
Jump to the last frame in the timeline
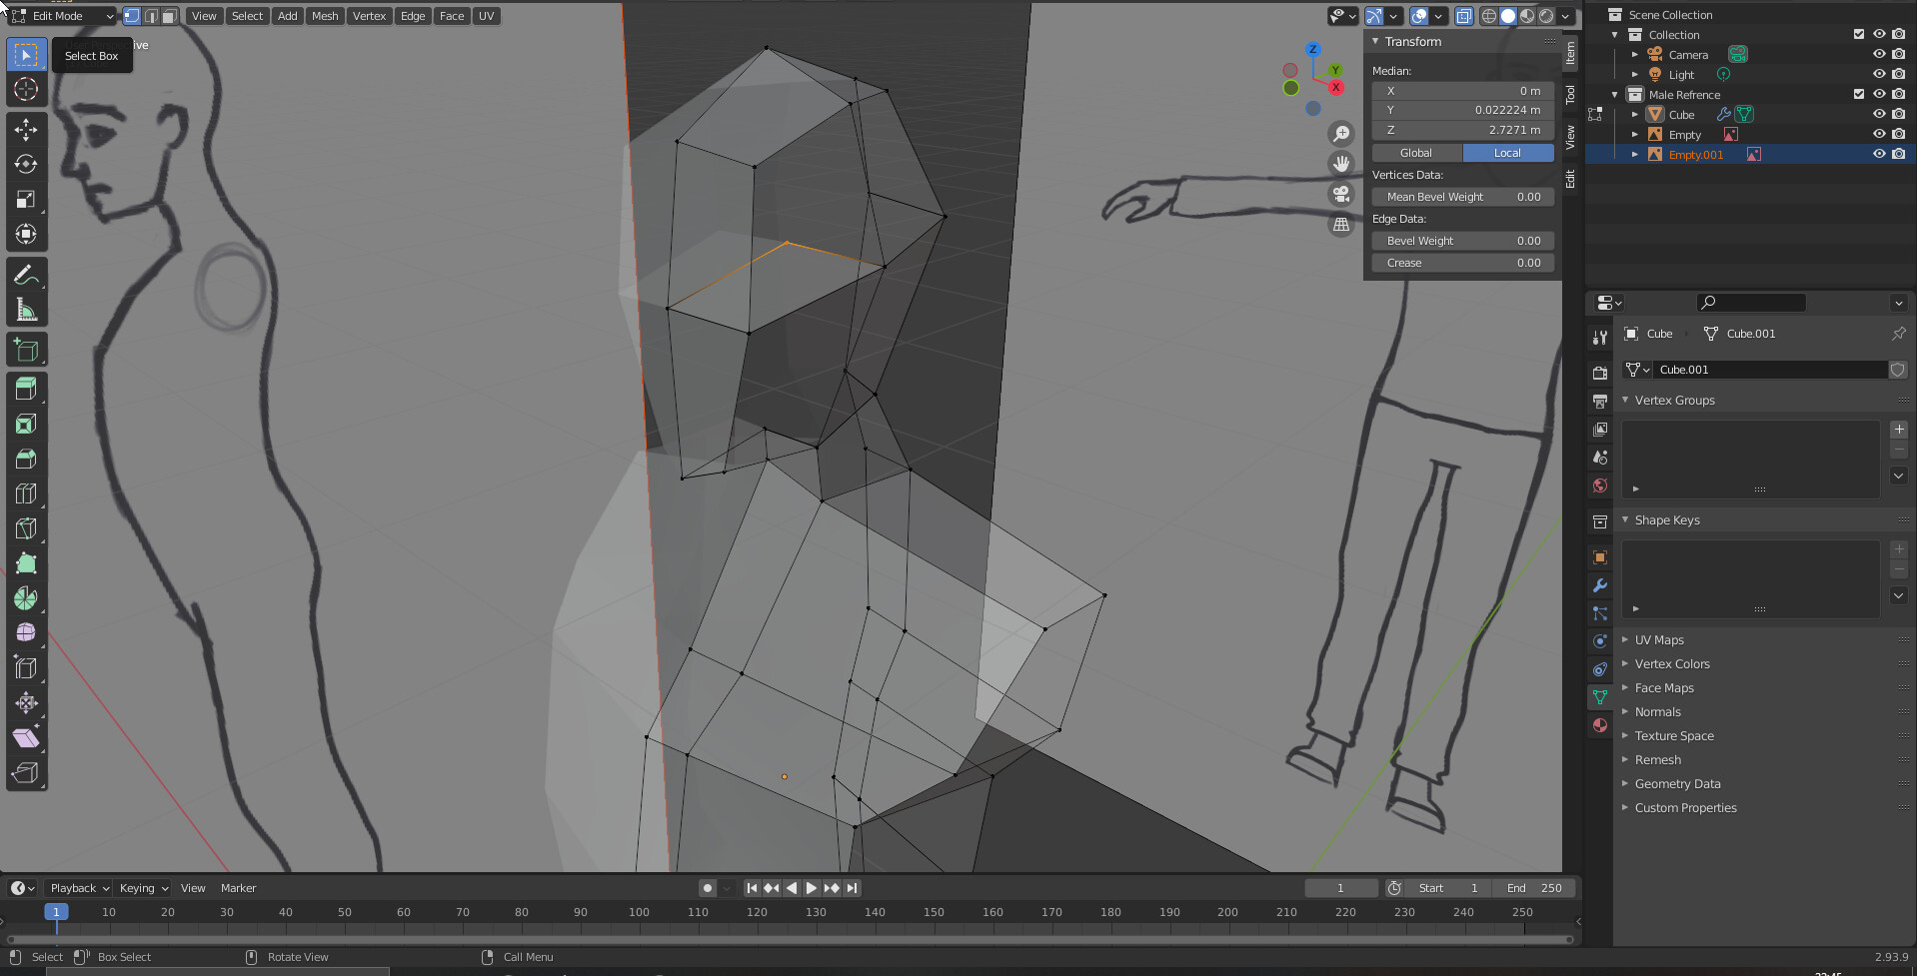tap(853, 887)
